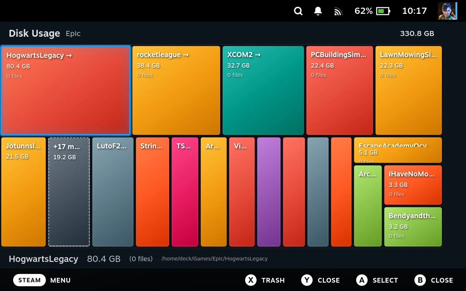The height and width of the screenshot is (291, 466).
Task: Click the /home/deck/Games/Epic/HogwartsLegacy path
Action: [x=214, y=259]
